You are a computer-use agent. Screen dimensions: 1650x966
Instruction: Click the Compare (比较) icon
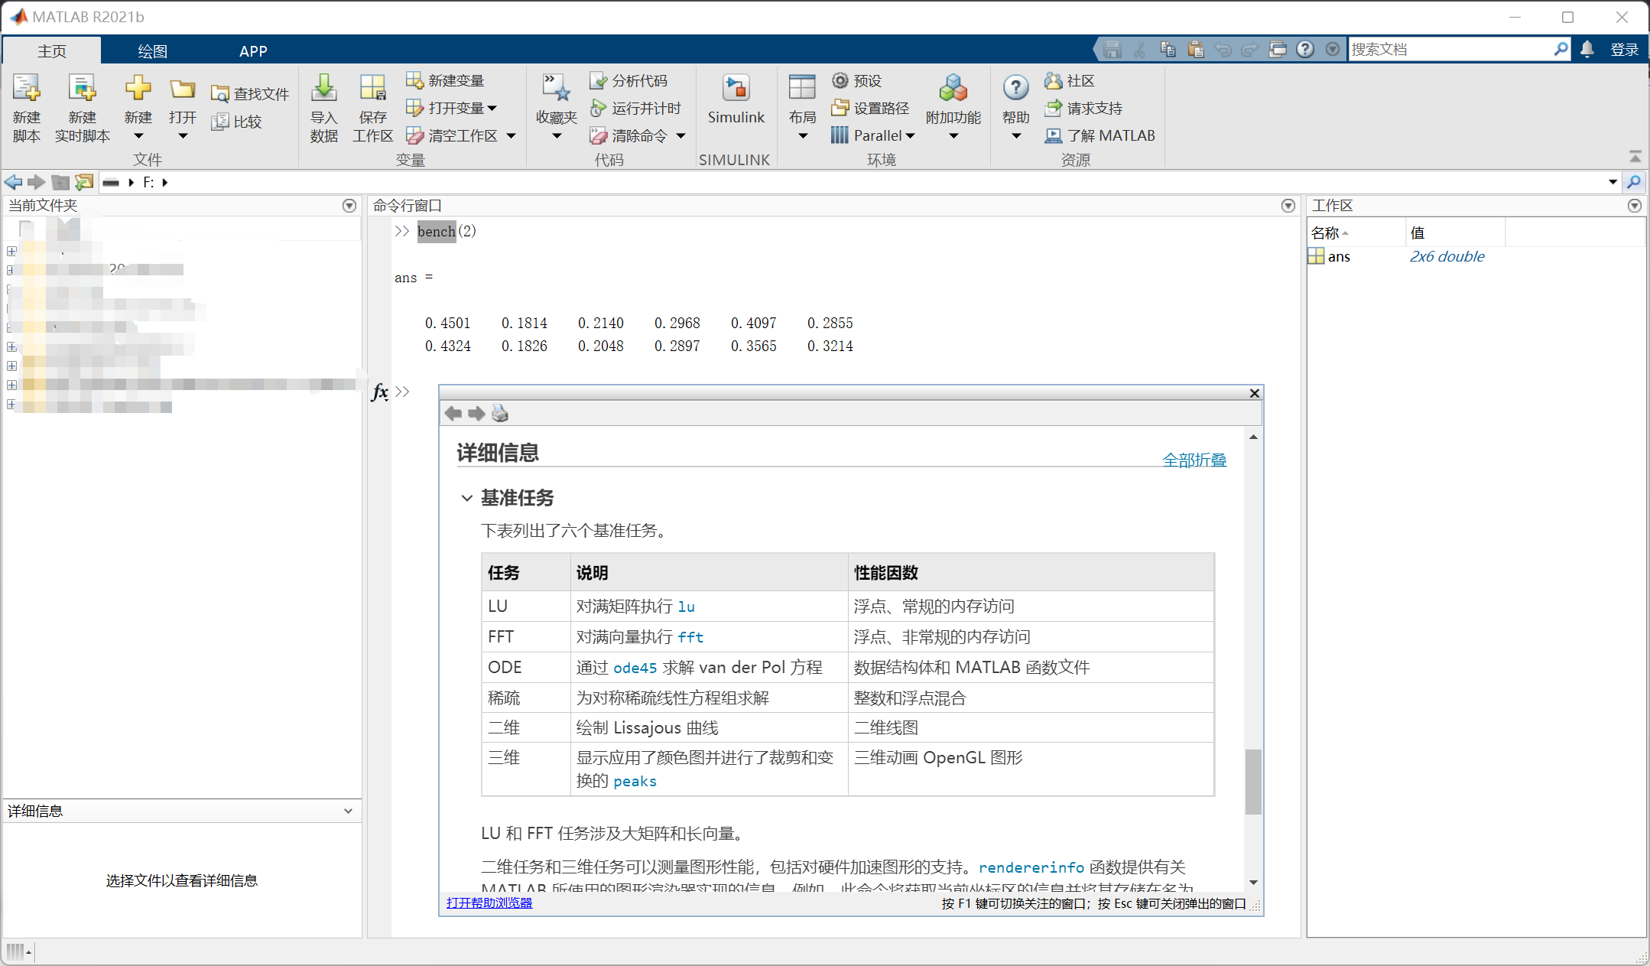point(220,122)
